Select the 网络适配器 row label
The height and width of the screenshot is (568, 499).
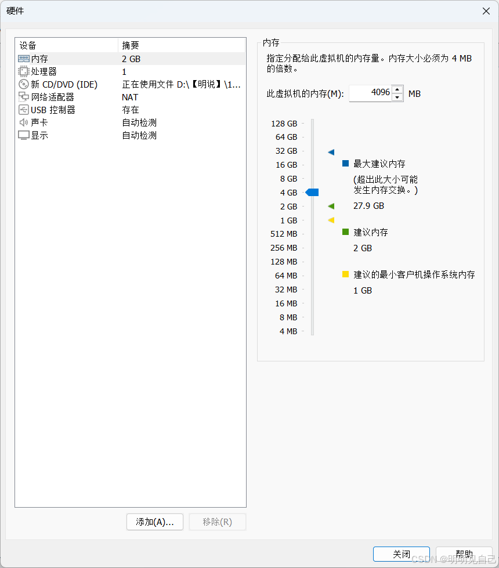coord(53,97)
